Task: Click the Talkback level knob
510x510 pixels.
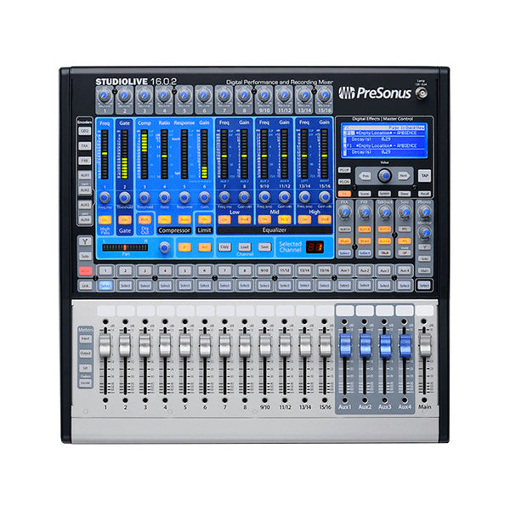Action: click(385, 212)
